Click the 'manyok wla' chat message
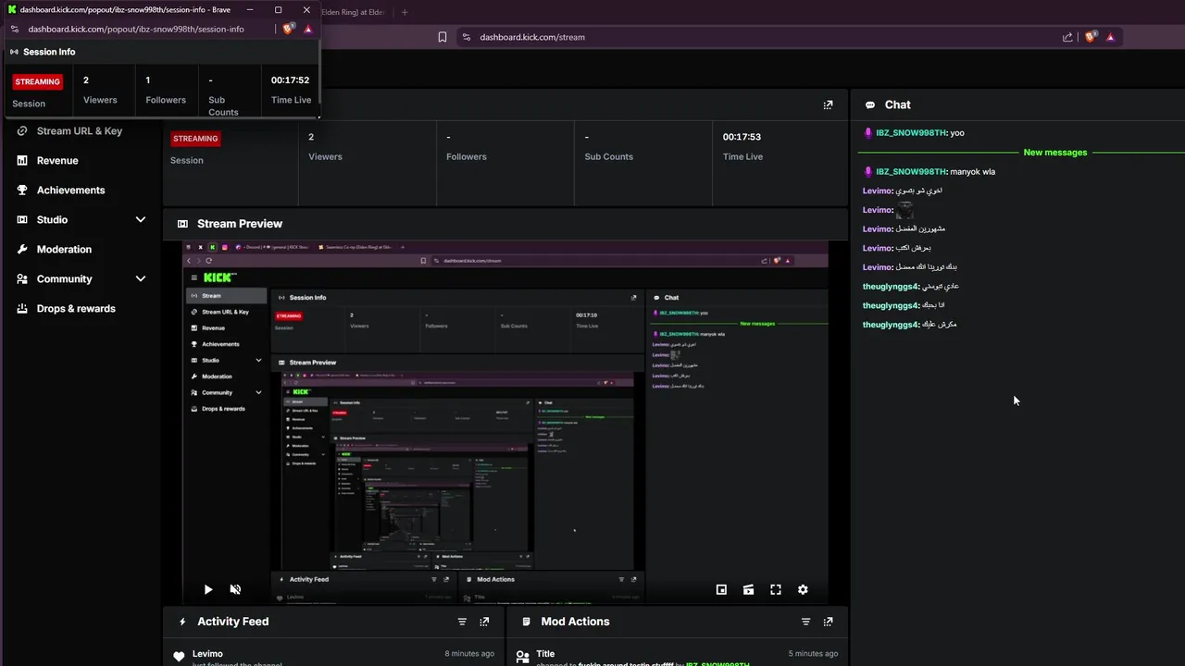The width and height of the screenshot is (1185, 666). [973, 171]
